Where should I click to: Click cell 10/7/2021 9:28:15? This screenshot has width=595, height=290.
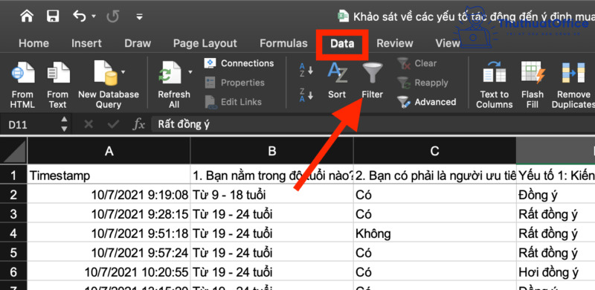[109, 213]
